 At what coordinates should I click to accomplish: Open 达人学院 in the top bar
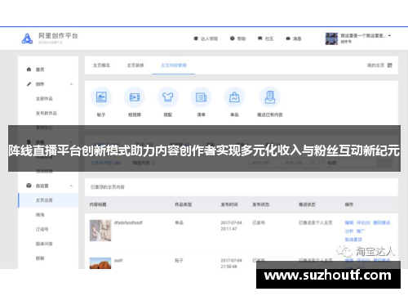click(x=206, y=38)
